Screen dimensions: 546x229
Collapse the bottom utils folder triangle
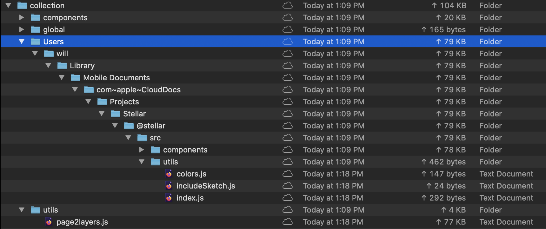tap(22, 210)
